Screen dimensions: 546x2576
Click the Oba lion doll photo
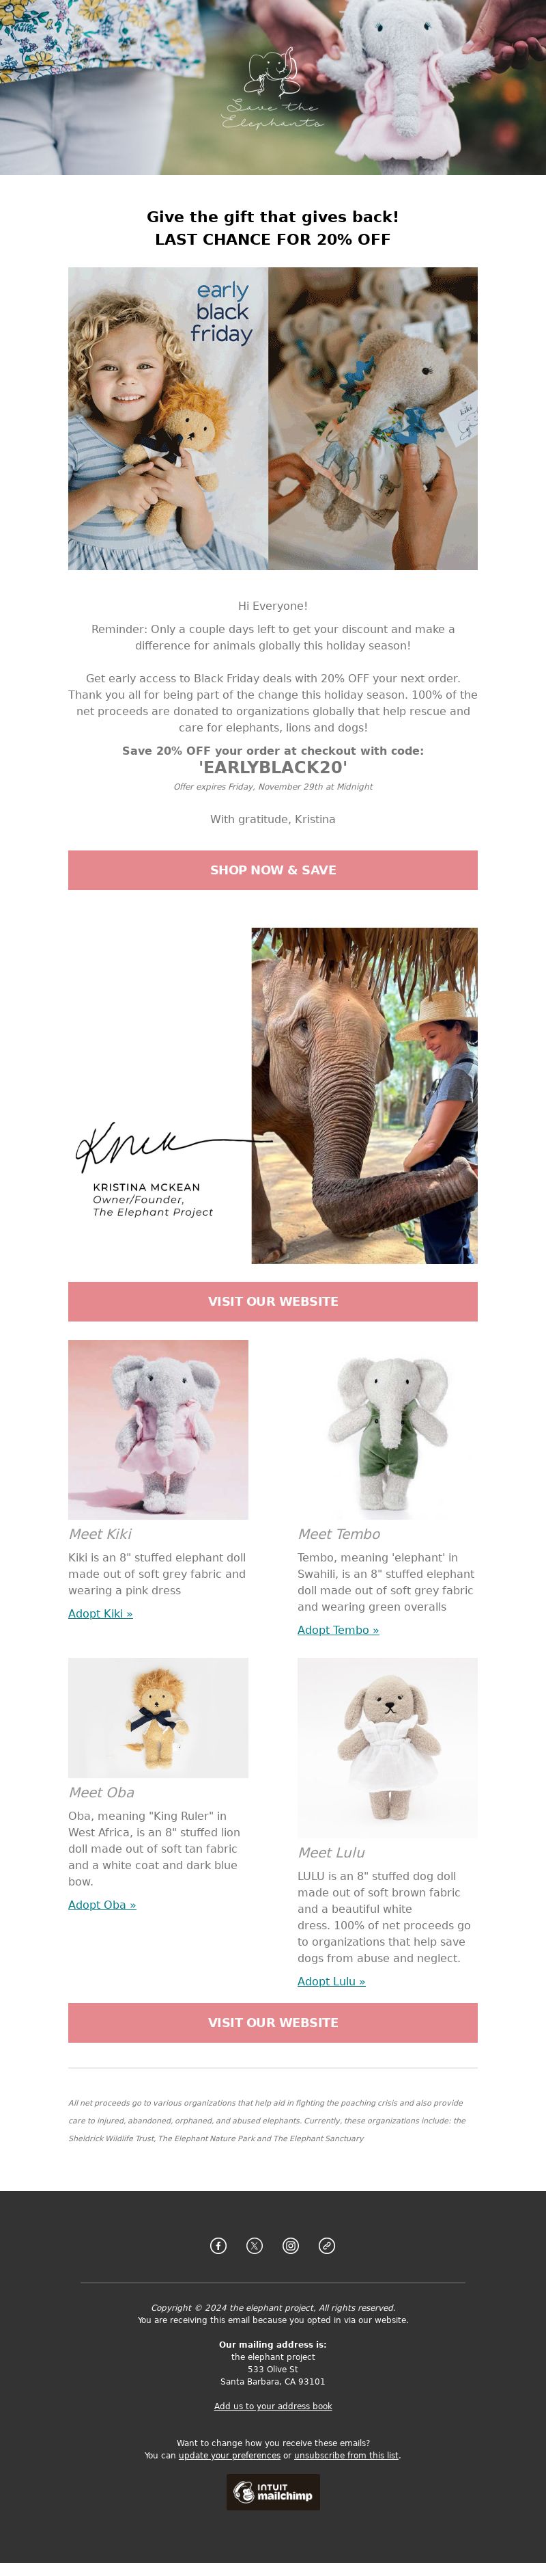[158, 1717]
